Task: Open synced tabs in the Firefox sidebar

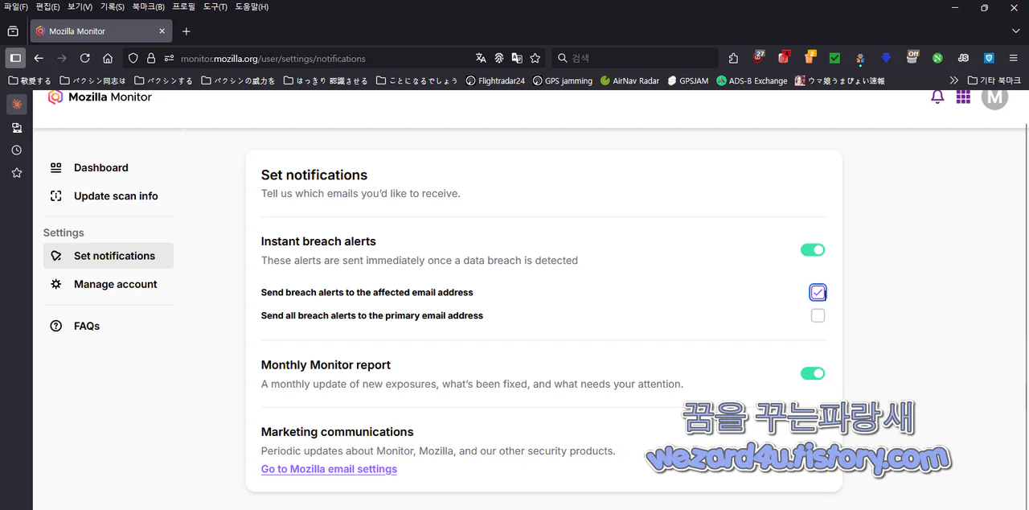Action: click(x=16, y=128)
